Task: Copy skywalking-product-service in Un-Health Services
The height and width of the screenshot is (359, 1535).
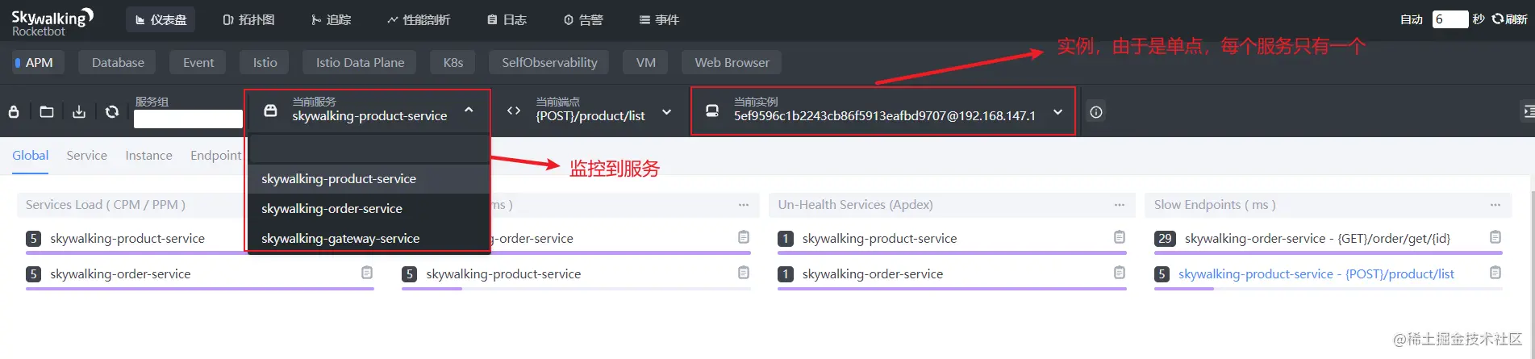Action: point(1120,237)
